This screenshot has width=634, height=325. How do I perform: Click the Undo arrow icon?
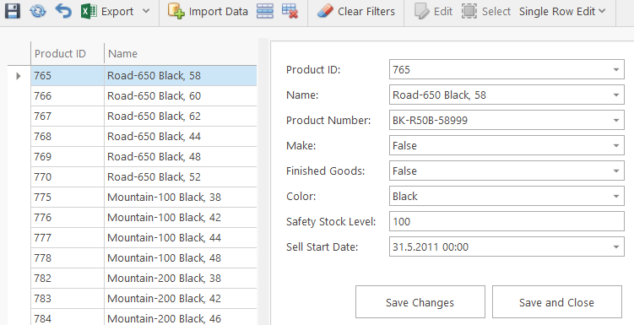point(63,11)
